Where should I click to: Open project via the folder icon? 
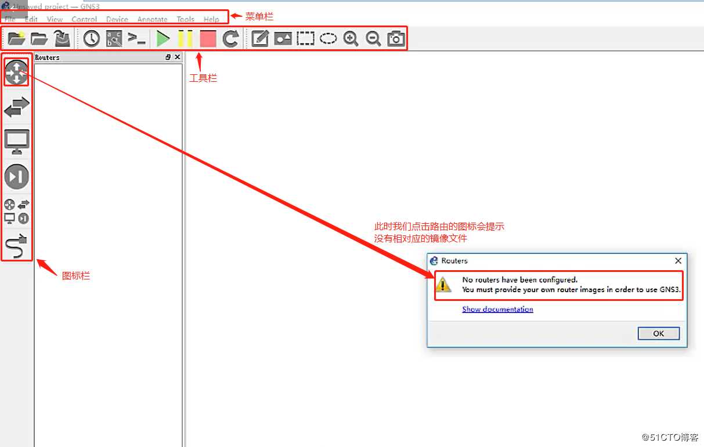coord(39,39)
